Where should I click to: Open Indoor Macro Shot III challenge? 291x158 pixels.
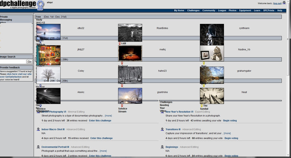point(53,129)
